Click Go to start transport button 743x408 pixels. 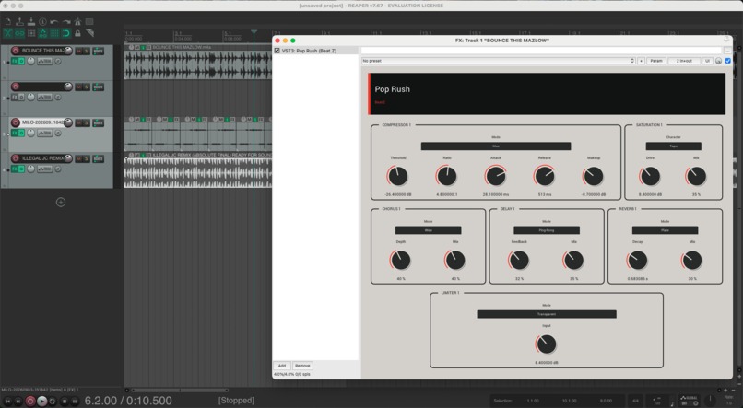pos(7,401)
